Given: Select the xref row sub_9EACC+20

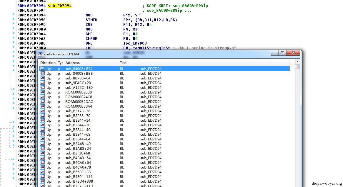Looking at the screenshot, I should [164, 83].
